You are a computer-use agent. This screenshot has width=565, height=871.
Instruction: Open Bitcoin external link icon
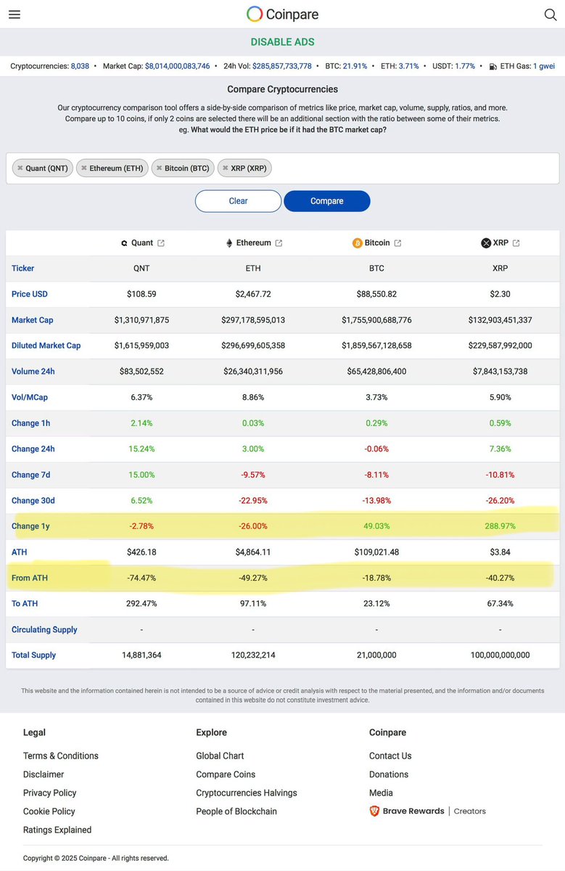pyautogui.click(x=397, y=243)
